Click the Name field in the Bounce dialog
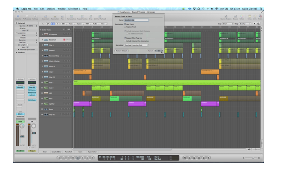The height and width of the screenshot is (169, 283). 136,20
